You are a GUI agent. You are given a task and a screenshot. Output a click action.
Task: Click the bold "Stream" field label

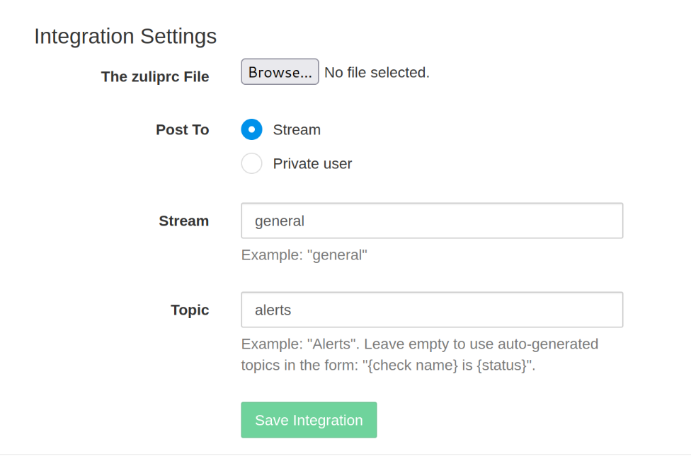[x=184, y=221]
